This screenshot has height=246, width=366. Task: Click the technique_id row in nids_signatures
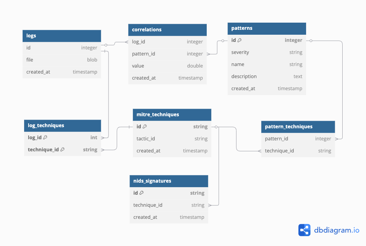[169, 205]
